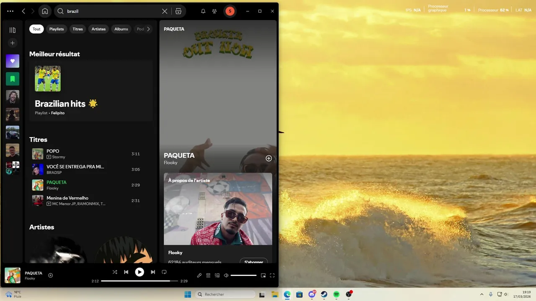Toggle shuffle playback
This screenshot has width=536, height=301.
(x=115, y=272)
